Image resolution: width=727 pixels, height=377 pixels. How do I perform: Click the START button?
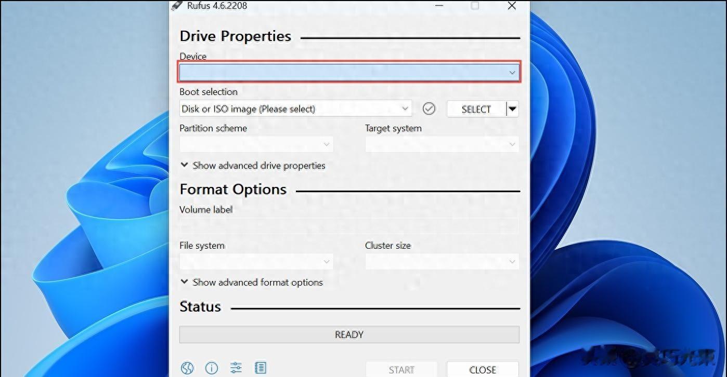pyautogui.click(x=401, y=369)
